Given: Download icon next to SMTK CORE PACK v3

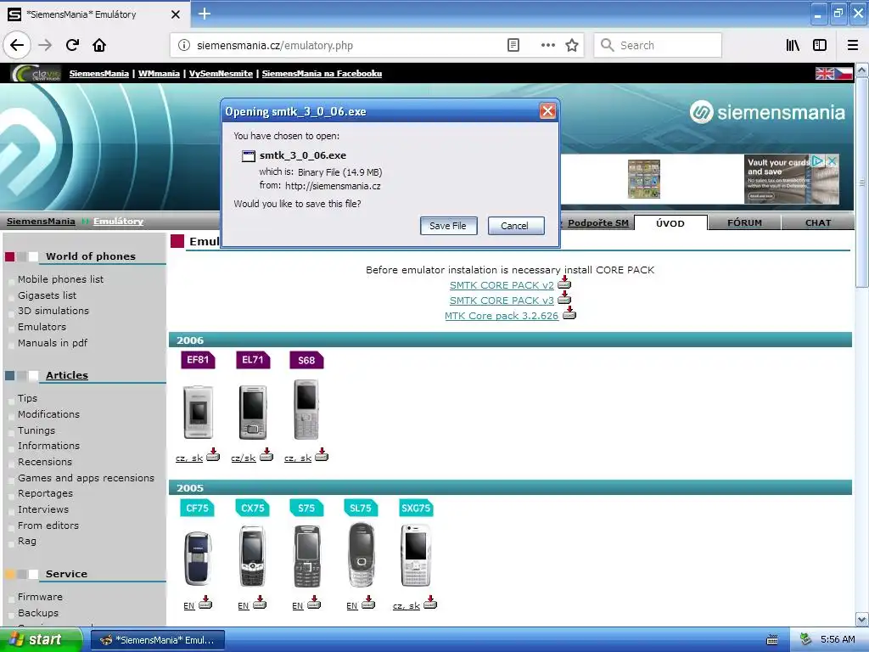Looking at the screenshot, I should coord(564,298).
